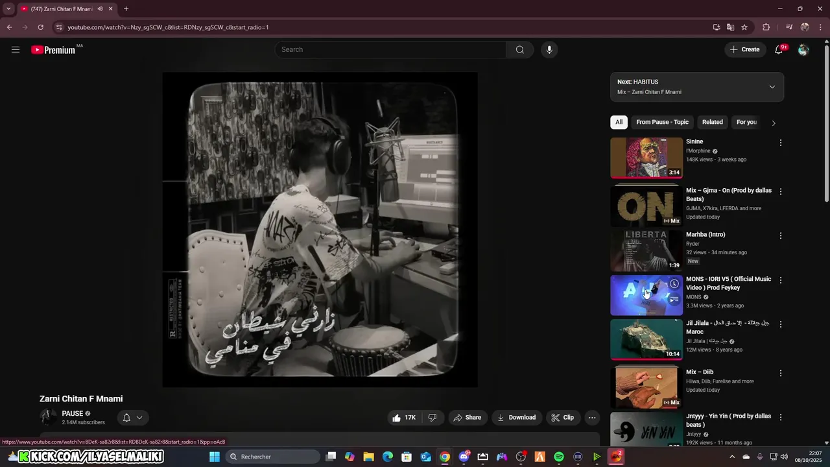Open the tab search dropdown in Chrome
Image resolution: width=830 pixels, height=467 pixels.
(8, 9)
